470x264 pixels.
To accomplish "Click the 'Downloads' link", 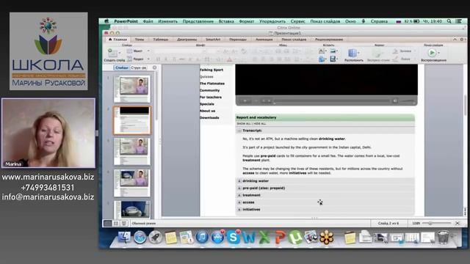I will [x=209, y=117].
